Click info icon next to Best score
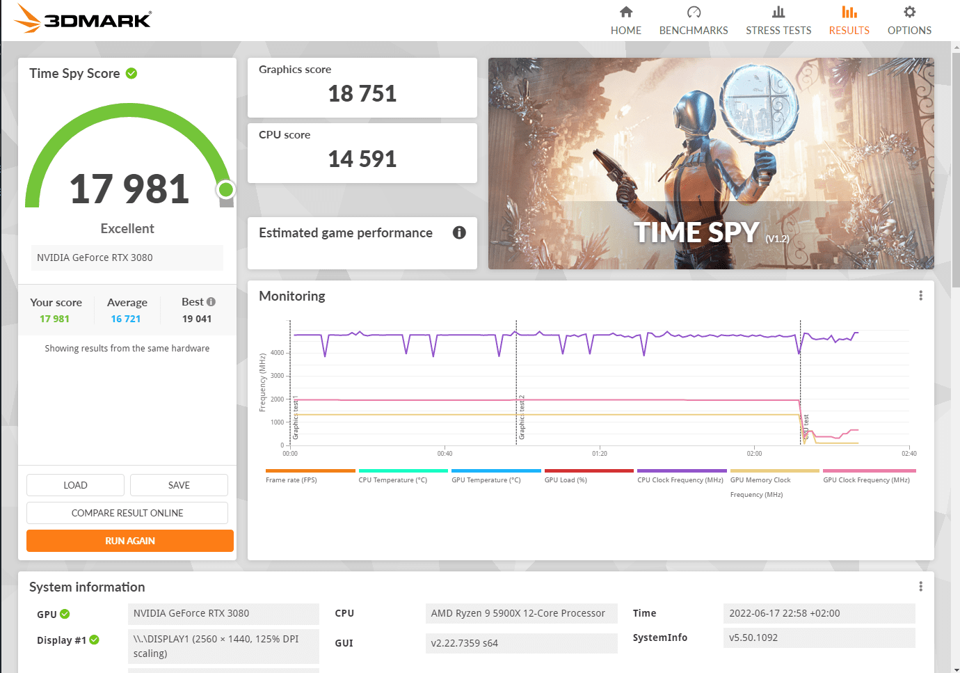 point(211,302)
